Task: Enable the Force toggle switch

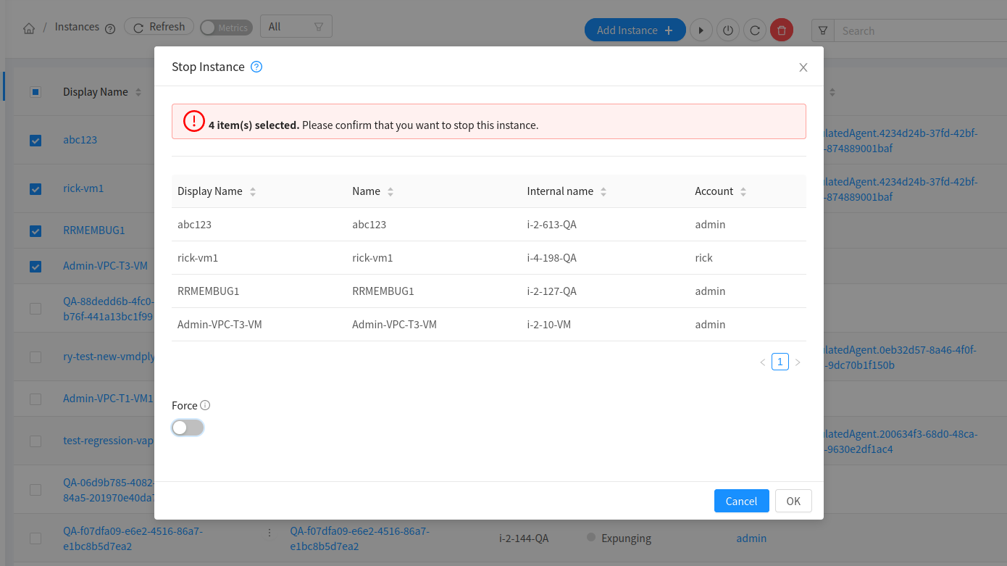Action: (x=188, y=428)
